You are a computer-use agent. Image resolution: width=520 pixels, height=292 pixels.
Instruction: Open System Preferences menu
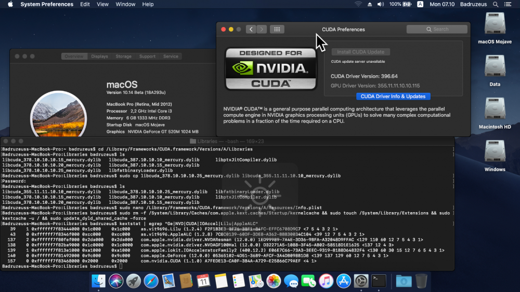click(47, 4)
